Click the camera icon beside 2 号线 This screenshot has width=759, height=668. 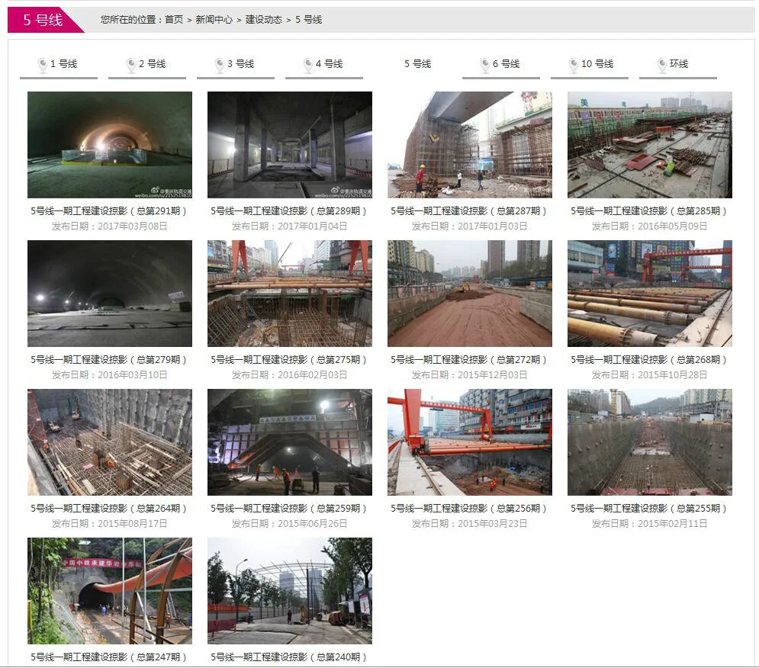(131, 65)
